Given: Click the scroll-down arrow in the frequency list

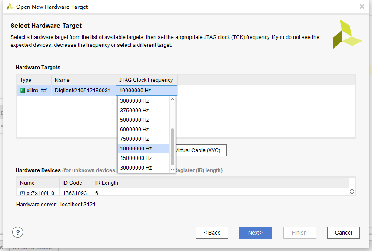Looking at the screenshot, I should coord(172,169).
